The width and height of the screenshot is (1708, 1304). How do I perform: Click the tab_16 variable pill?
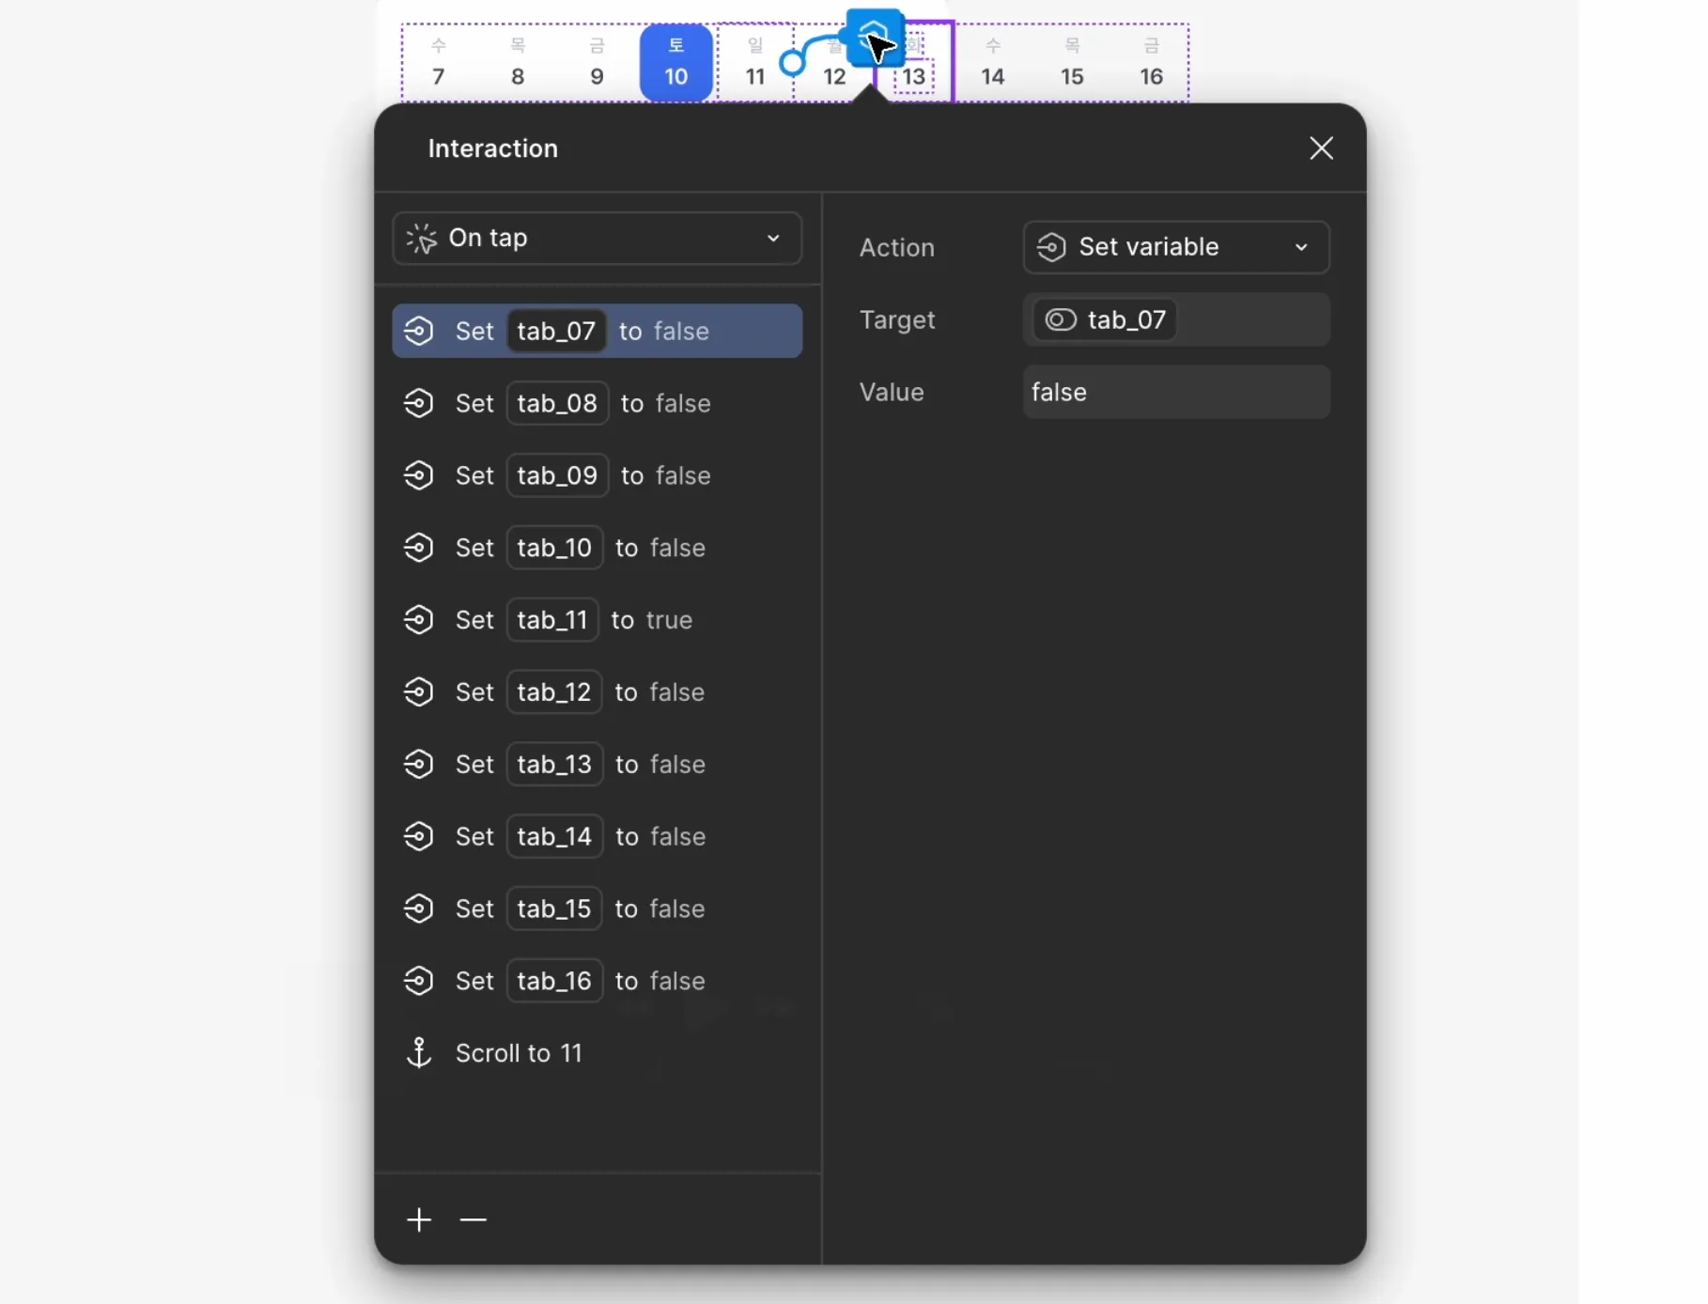[x=554, y=981]
